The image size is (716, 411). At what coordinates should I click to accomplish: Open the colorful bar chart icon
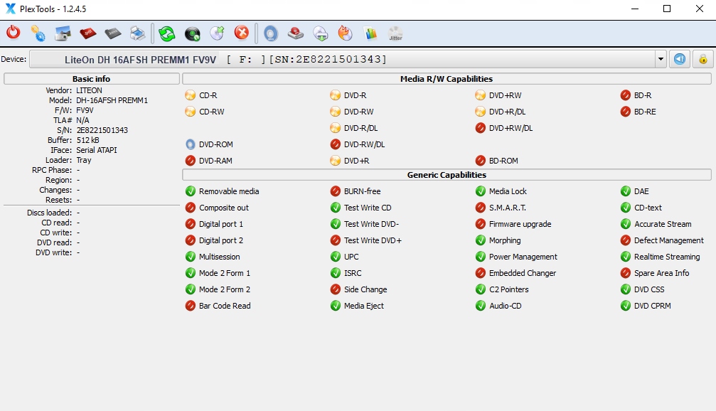pyautogui.click(x=370, y=33)
